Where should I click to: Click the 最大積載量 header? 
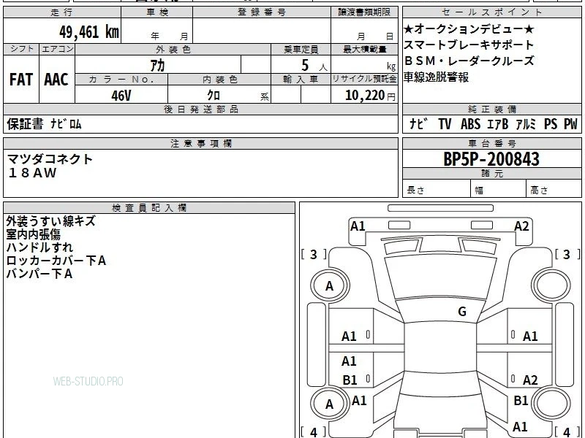(364, 49)
